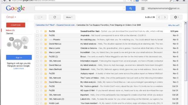Click the Hangouts camera icon
The width and height of the screenshot is (188, 105).
pyautogui.click(x=25, y=47)
